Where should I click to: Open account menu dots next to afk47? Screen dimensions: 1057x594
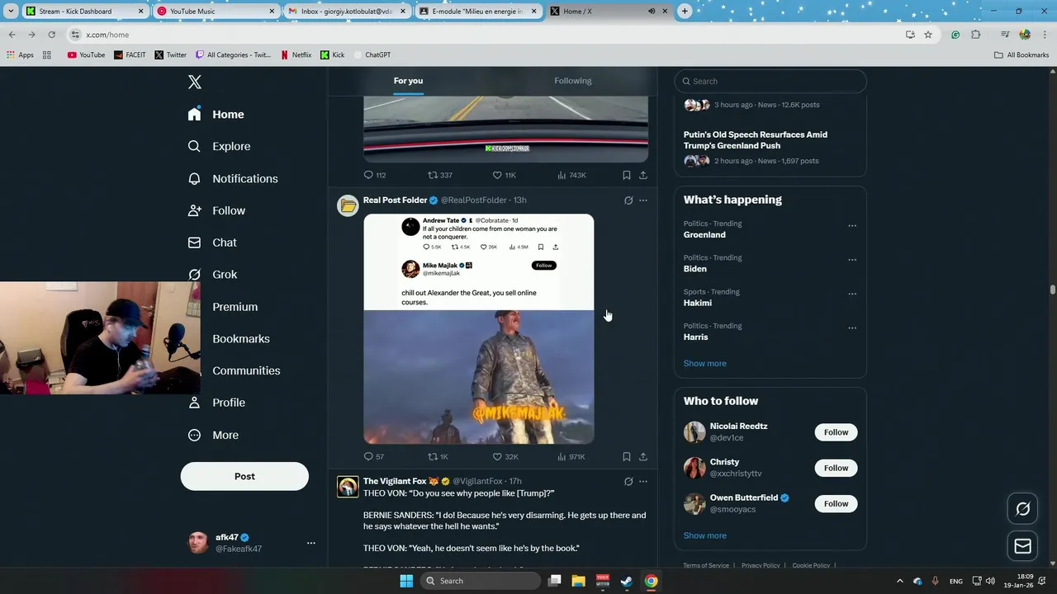click(x=311, y=543)
